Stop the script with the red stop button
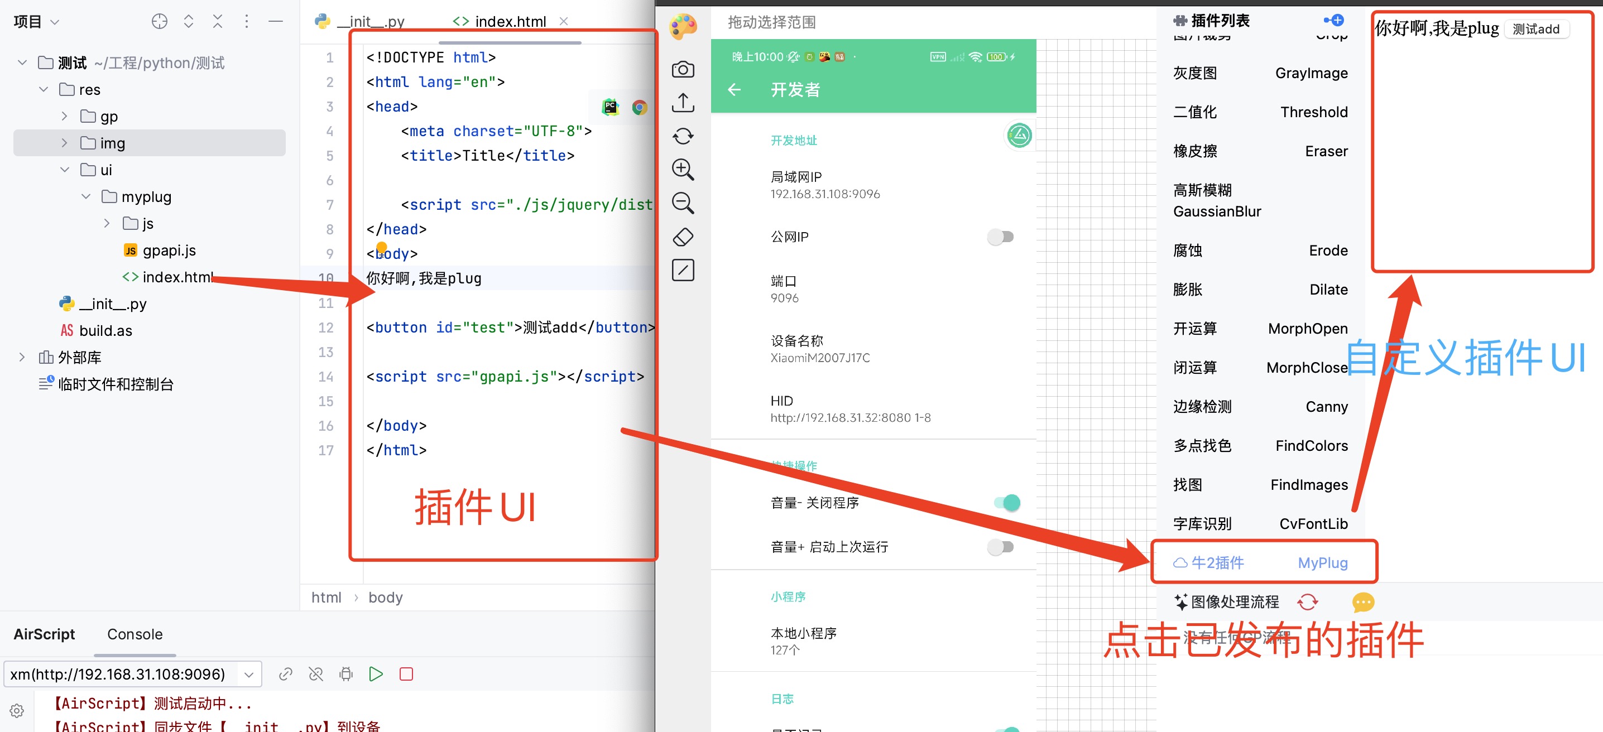Viewport: 1603px width, 732px height. (406, 674)
